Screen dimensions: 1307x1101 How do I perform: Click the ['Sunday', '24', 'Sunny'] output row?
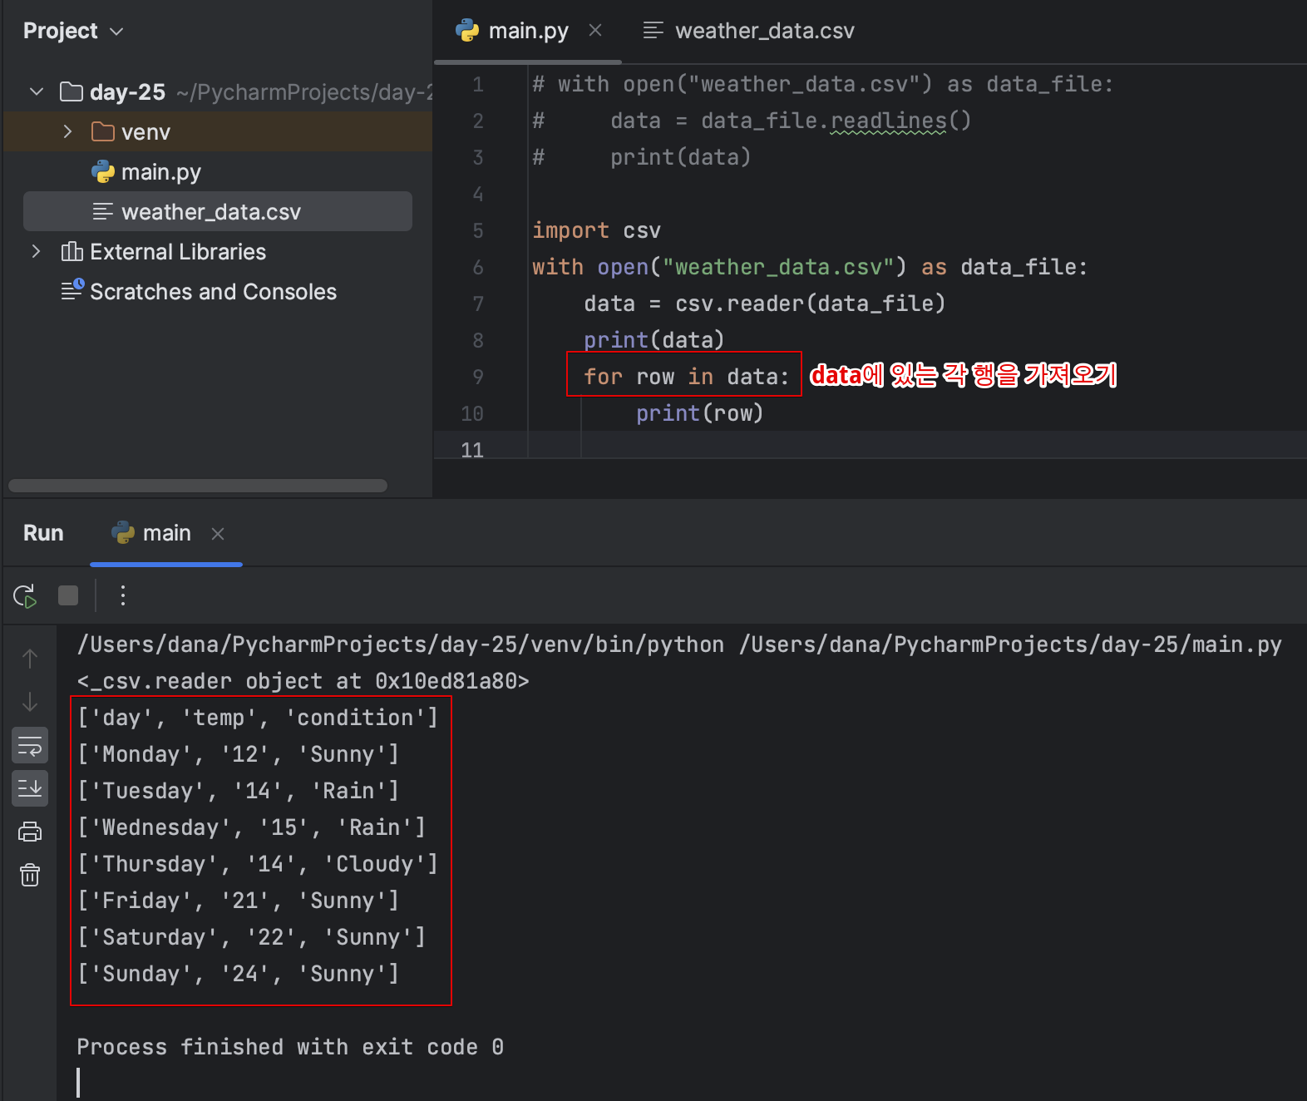click(x=238, y=974)
